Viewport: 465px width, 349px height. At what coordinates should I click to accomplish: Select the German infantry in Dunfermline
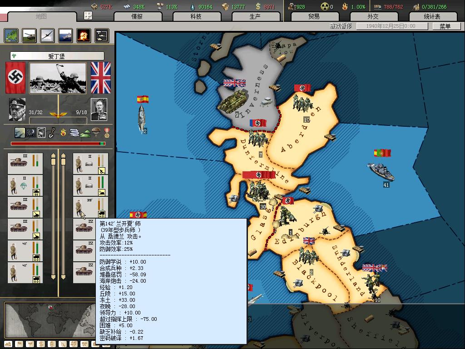pyautogui.click(x=258, y=139)
